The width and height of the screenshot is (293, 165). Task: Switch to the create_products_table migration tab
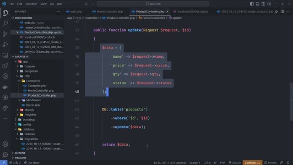tap(244, 11)
